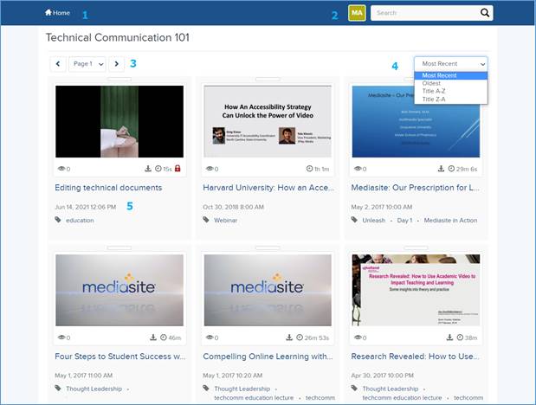Click the education tag
The height and width of the screenshot is (405, 536).
(x=80, y=221)
